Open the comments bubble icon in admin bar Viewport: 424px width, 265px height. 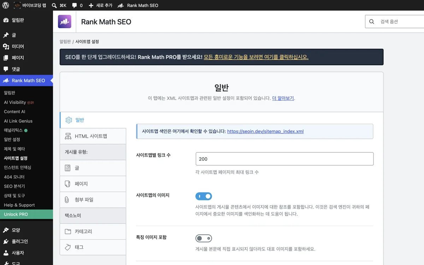coord(75,5)
